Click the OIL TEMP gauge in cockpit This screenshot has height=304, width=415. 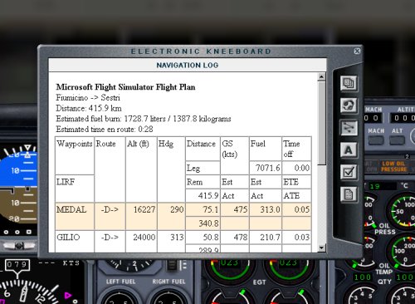[x=403, y=252]
